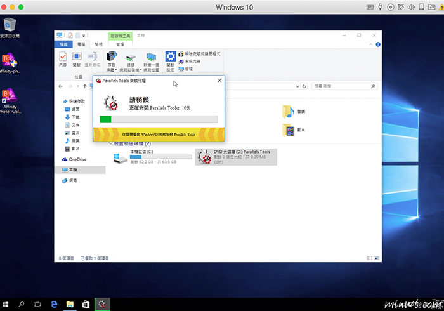The height and width of the screenshot is (311, 444).
Task: Open the quick access toolbar customize arrow
Action: tap(84, 36)
